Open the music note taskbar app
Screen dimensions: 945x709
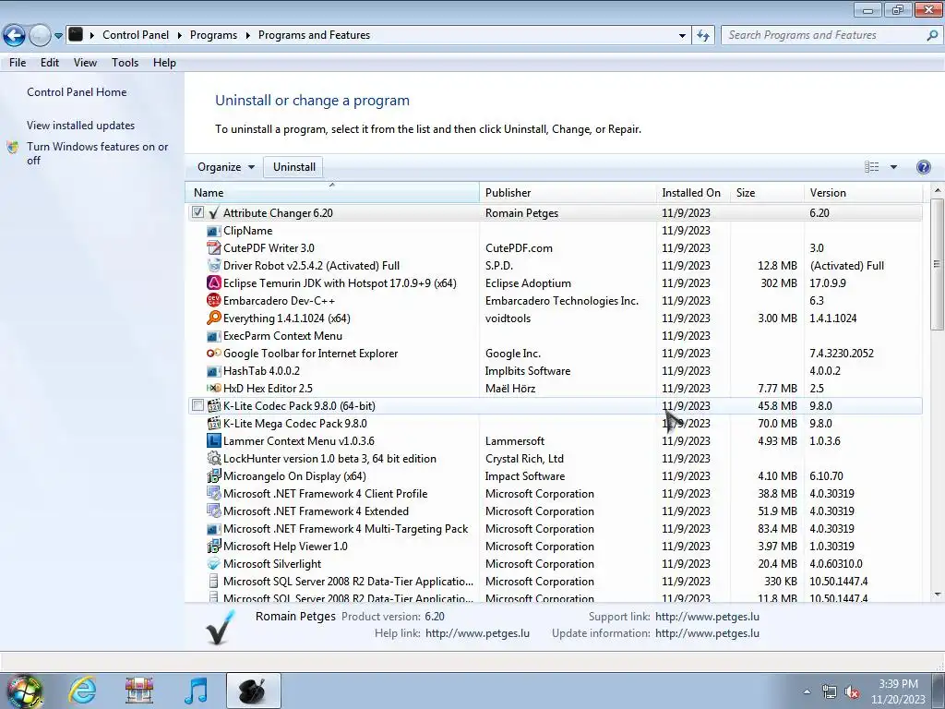click(197, 691)
